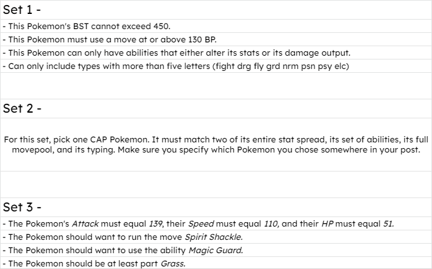Screen dimensions: 432x269
Task: Select the types with five letters row
Action: click(216, 66)
